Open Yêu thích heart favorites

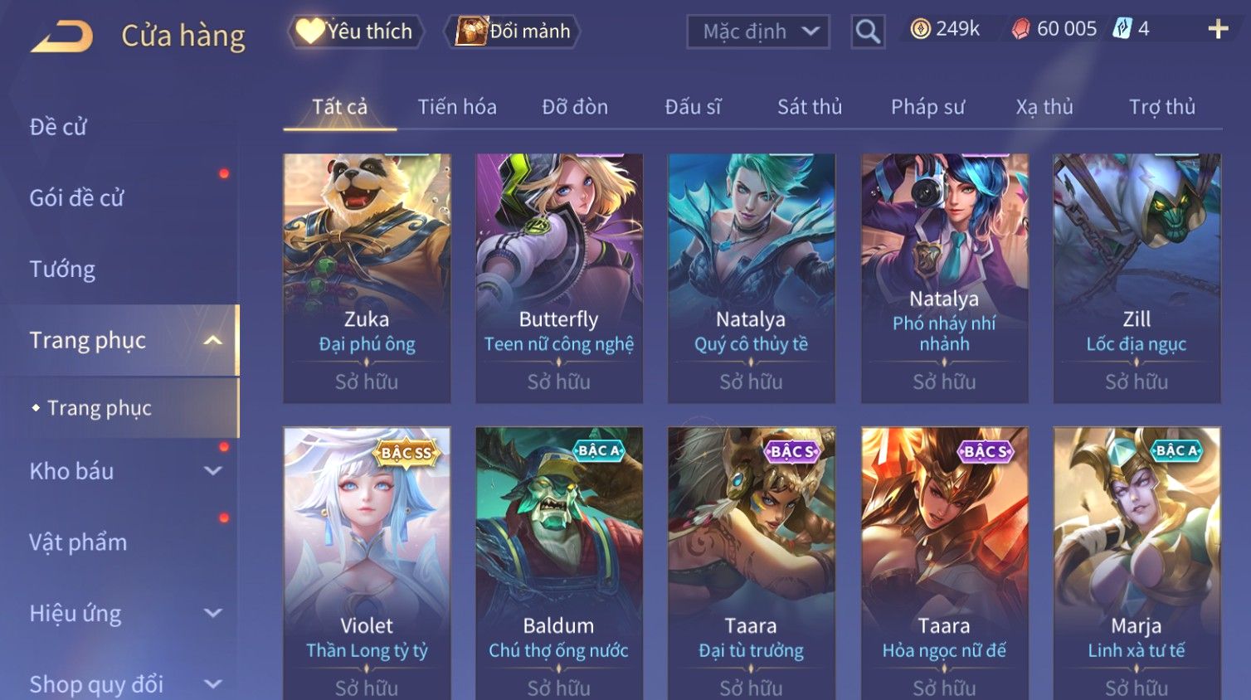coord(356,32)
